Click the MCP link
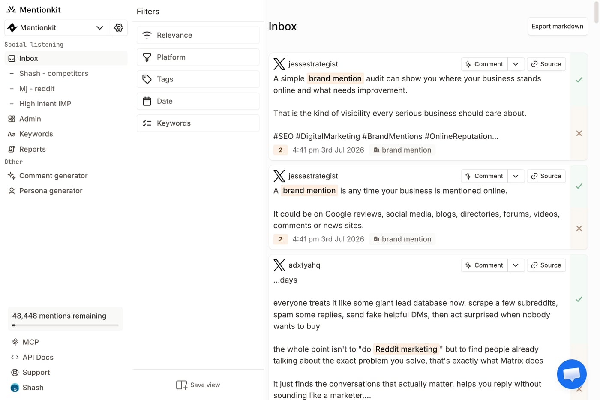The width and height of the screenshot is (600, 400). pos(30,342)
